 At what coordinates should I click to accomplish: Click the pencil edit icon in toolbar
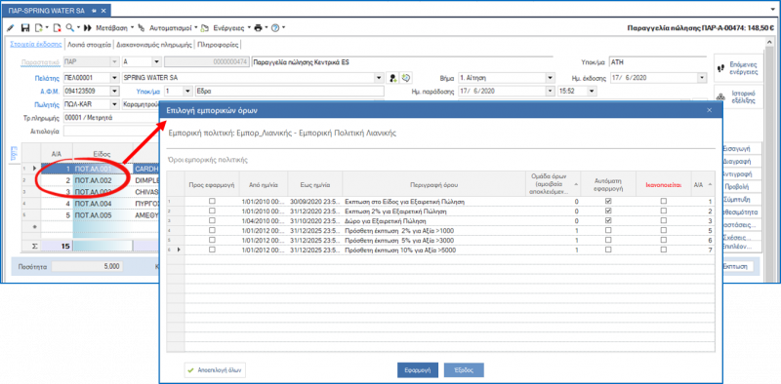click(x=12, y=28)
